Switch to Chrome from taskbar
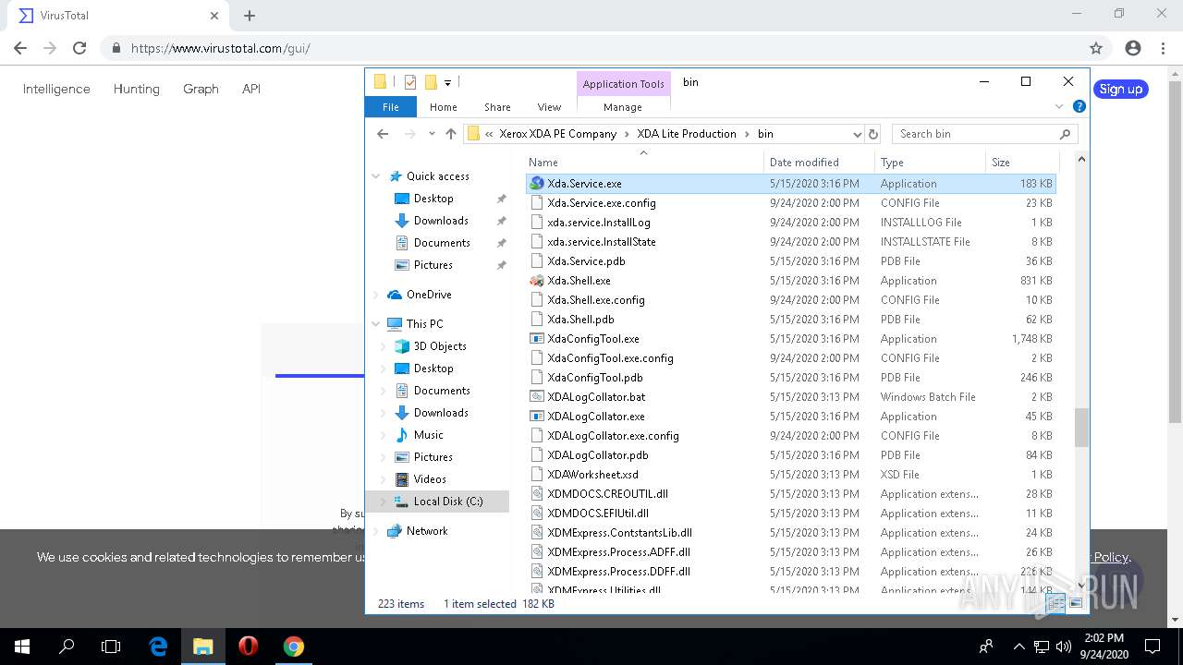Screen dimensions: 1183x665 pyautogui.click(x=293, y=647)
